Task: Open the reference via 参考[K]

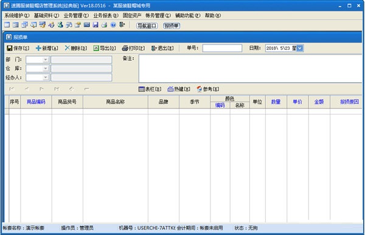Action: [x=207, y=89]
